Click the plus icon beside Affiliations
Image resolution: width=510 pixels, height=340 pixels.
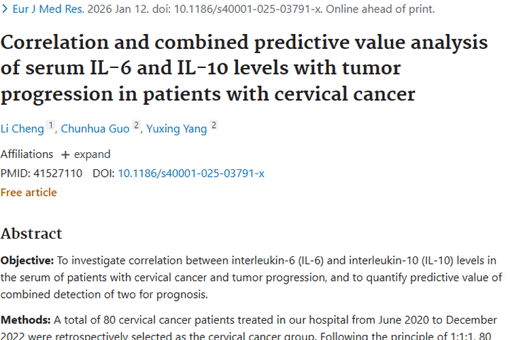pos(65,154)
